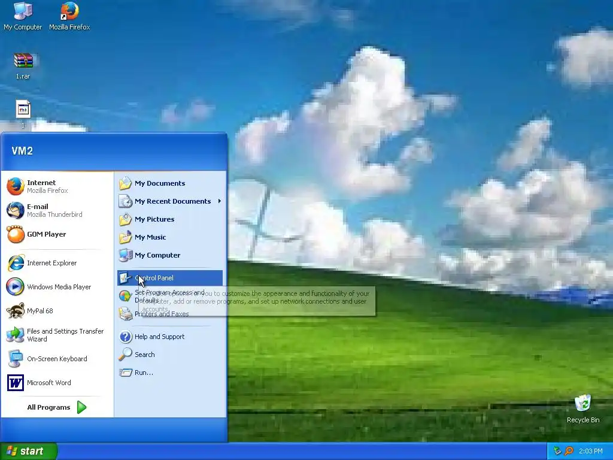Screen dimensions: 613x460
Task: Click the MyPal raccoon icon
Action: (15, 311)
